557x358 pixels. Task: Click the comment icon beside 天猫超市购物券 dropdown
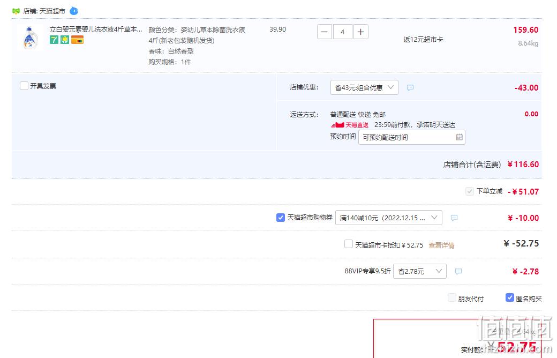click(x=454, y=218)
